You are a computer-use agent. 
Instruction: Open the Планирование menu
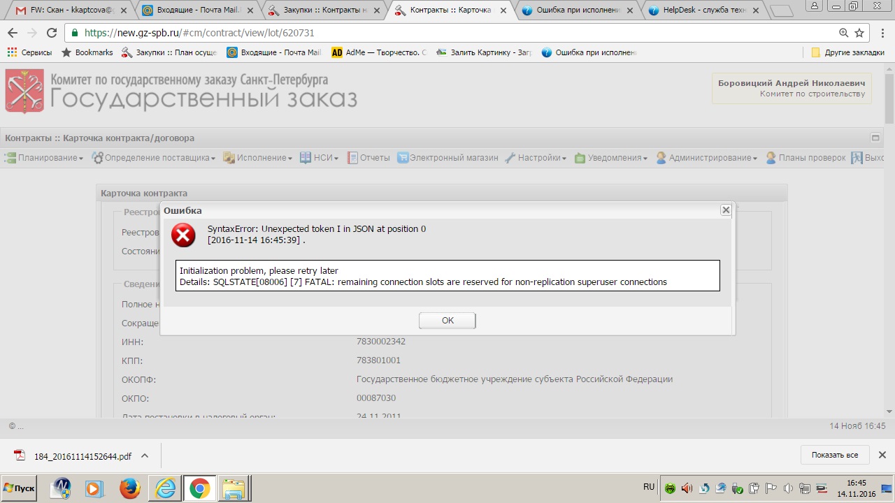click(44, 158)
